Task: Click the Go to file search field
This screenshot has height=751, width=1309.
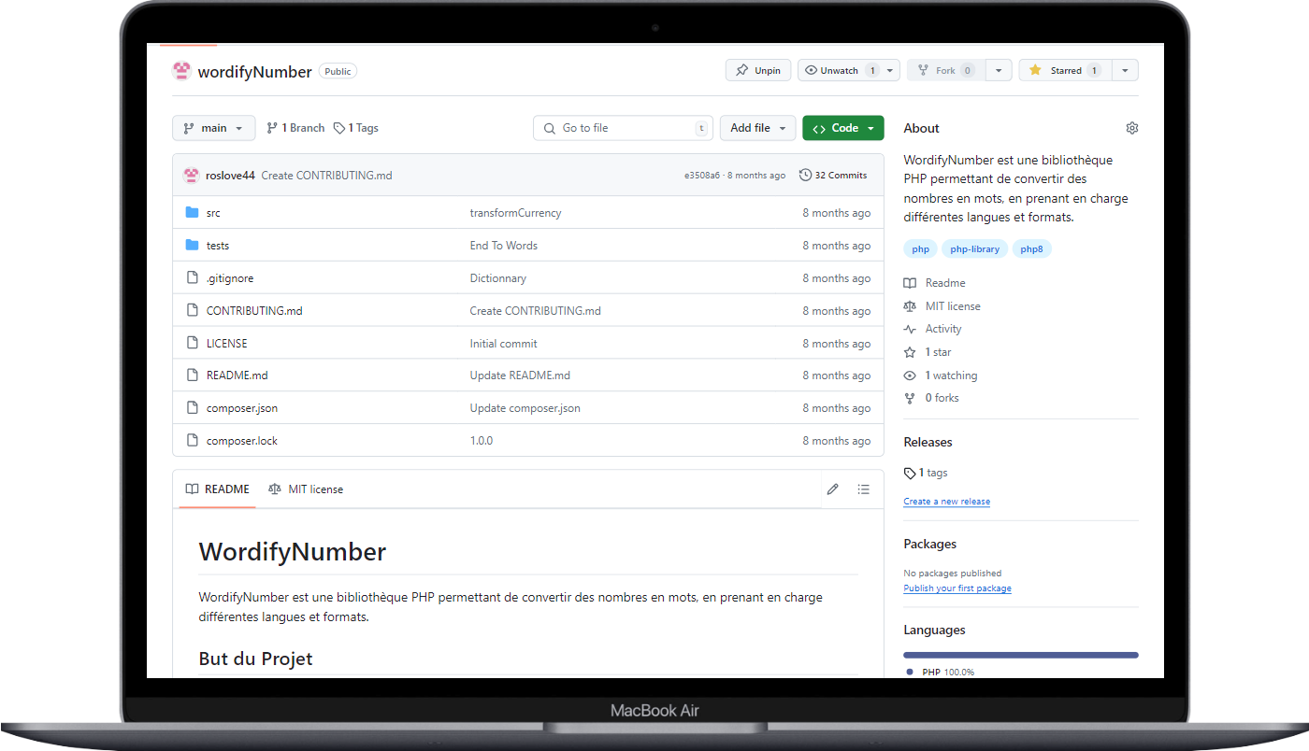Action: coord(623,128)
